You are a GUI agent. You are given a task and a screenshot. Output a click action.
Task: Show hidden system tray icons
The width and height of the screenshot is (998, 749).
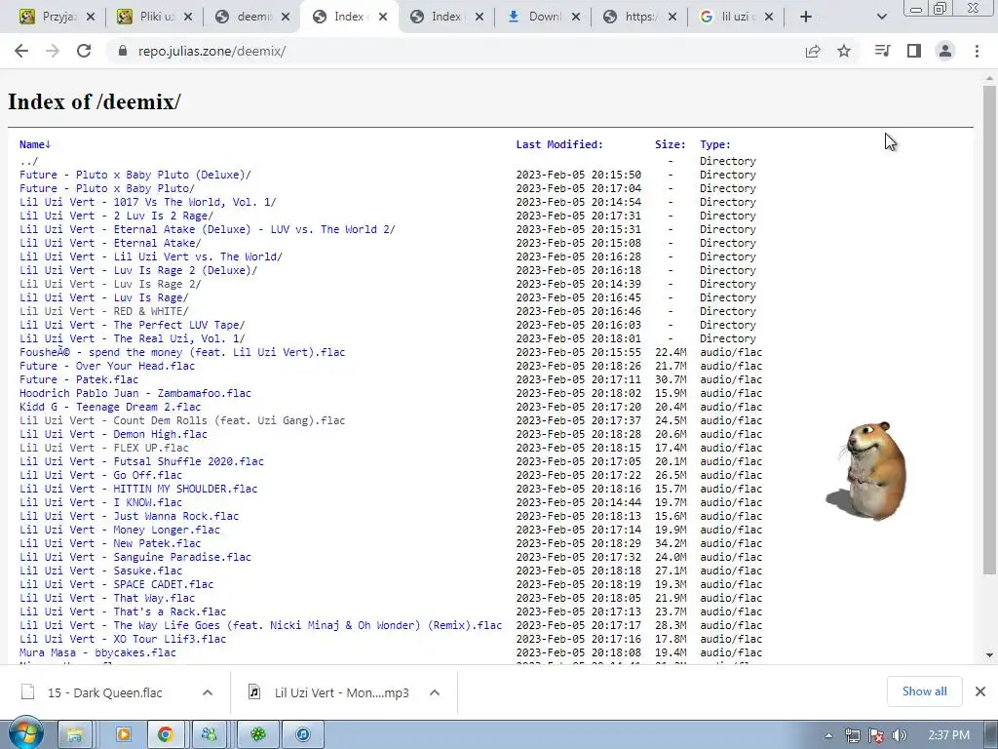click(x=828, y=735)
